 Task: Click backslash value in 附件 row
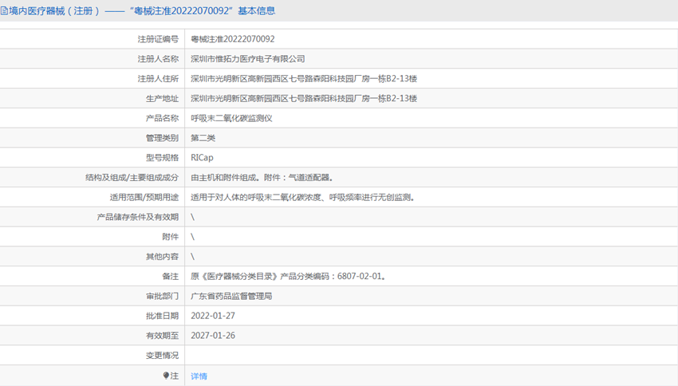point(192,237)
